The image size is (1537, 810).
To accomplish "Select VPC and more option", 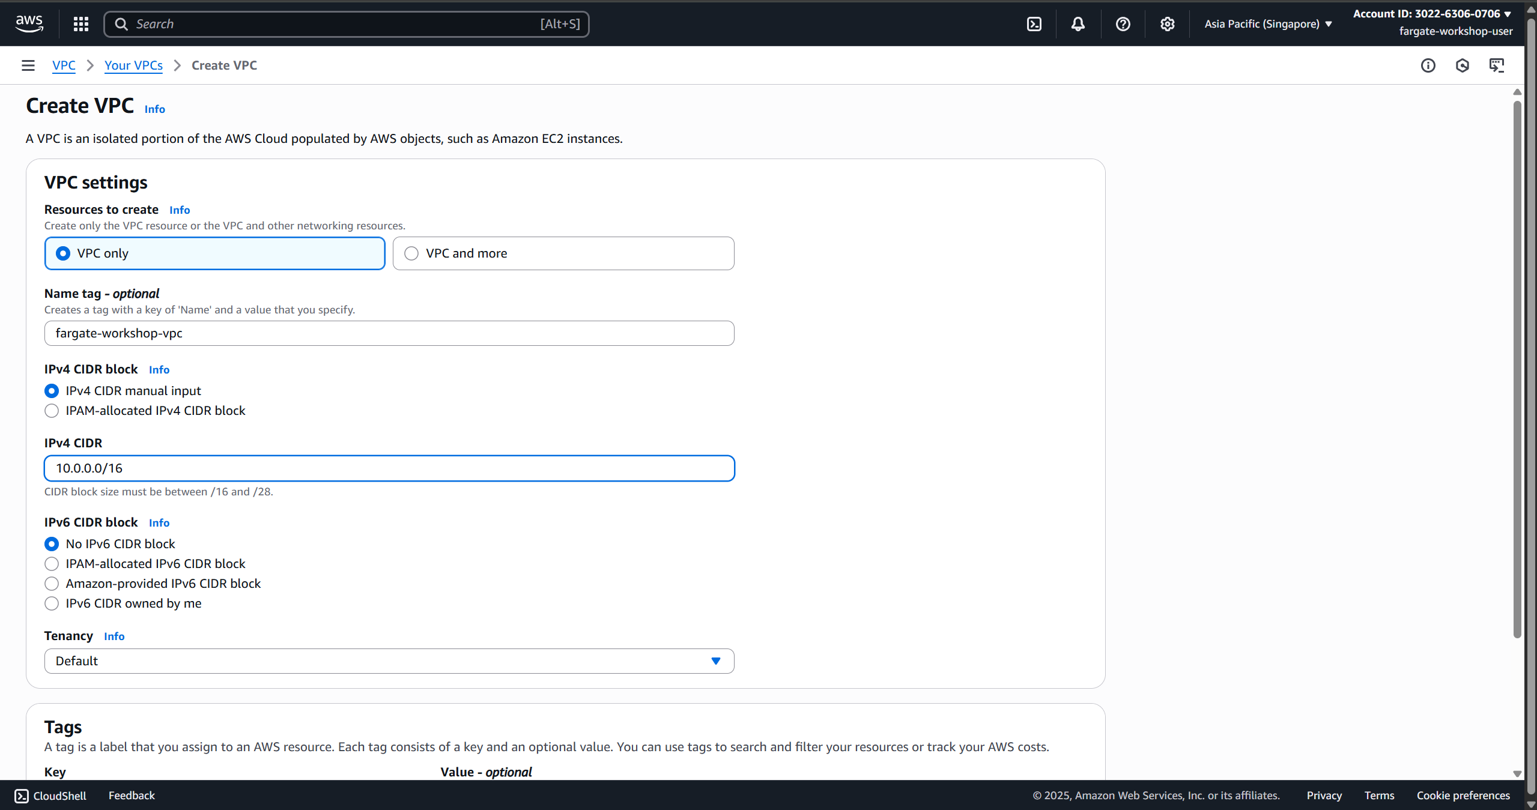I will click(563, 253).
